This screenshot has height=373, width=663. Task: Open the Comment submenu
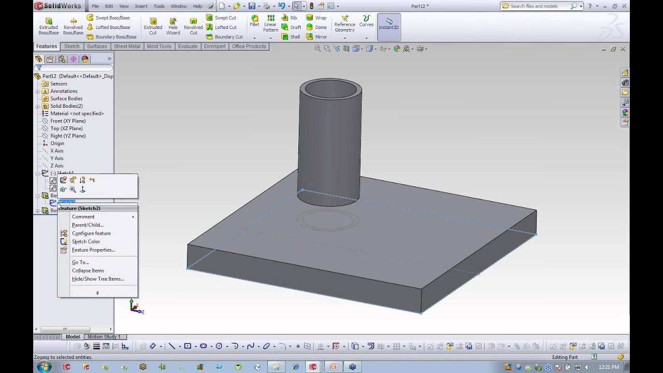[97, 217]
